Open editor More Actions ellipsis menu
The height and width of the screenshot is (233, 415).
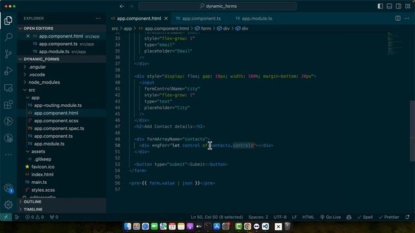click(407, 18)
